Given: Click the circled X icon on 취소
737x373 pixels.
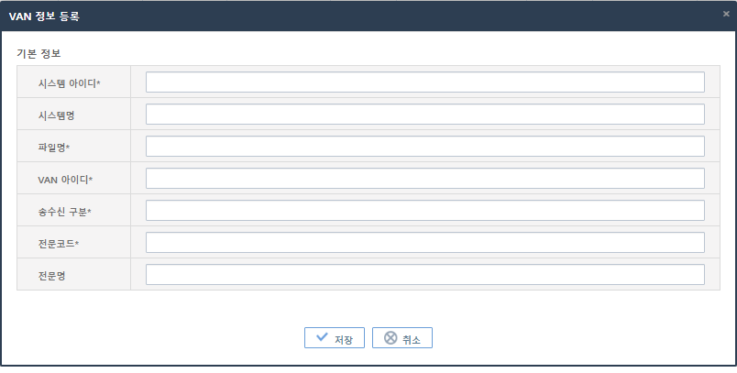Looking at the screenshot, I should pos(390,337).
